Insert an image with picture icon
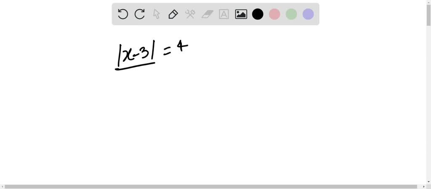The width and height of the screenshot is (431, 189). (241, 14)
